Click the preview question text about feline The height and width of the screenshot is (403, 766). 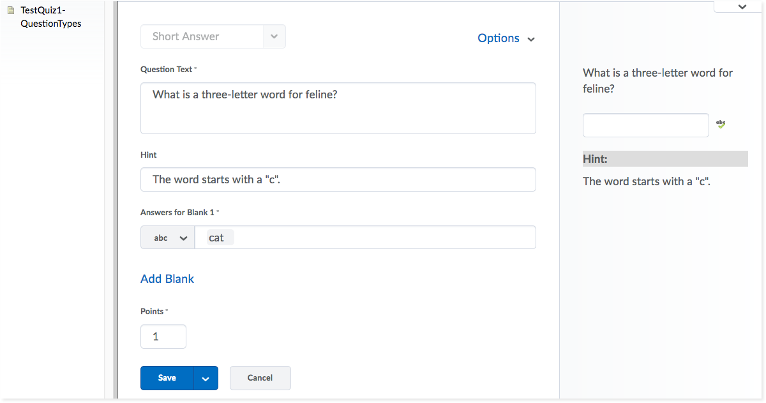pyautogui.click(x=657, y=80)
